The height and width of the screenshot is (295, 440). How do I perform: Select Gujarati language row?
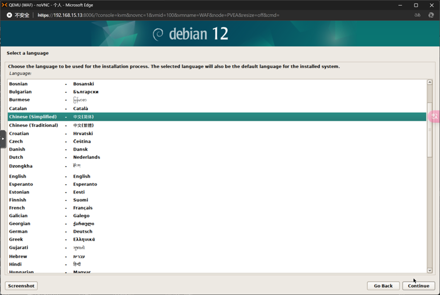click(x=217, y=248)
